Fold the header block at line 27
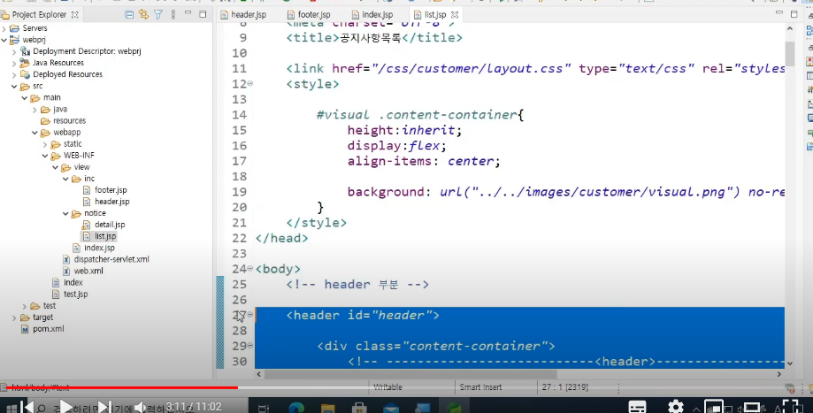This screenshot has height=413, width=813. tap(250, 314)
